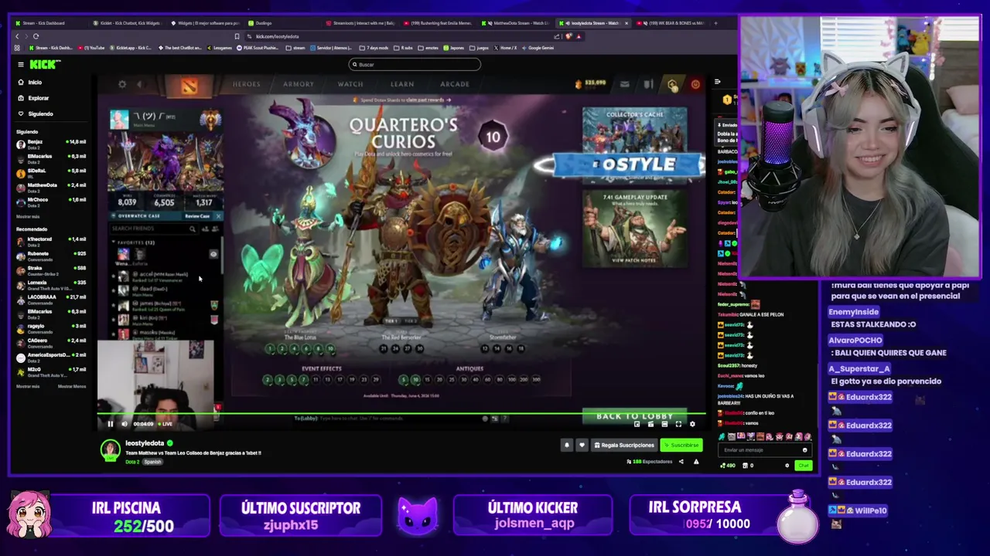Go back with browser back arrow
The image size is (990, 556).
[17, 36]
